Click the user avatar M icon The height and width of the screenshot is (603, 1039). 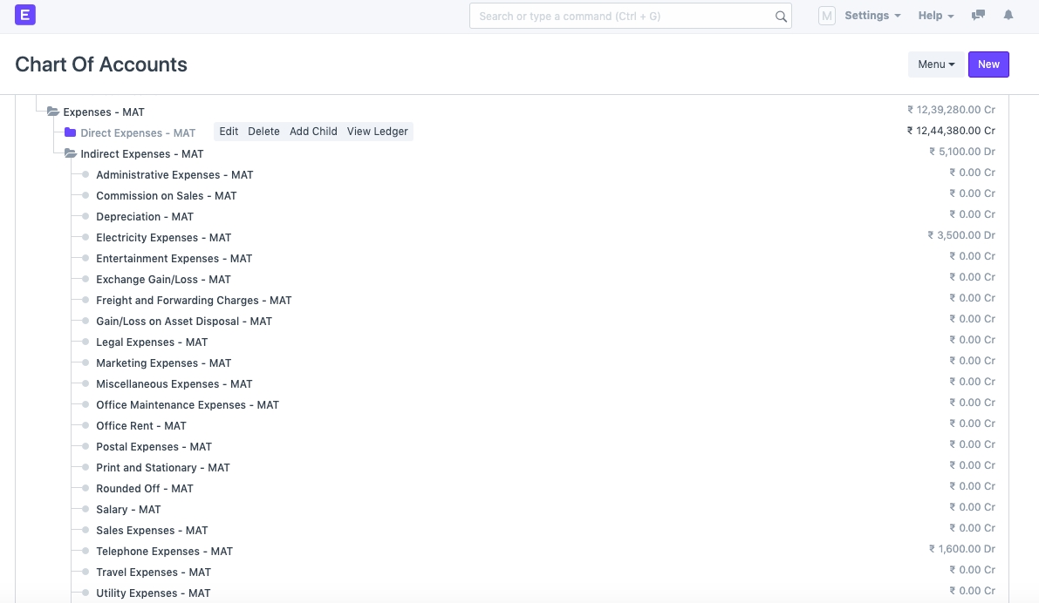(826, 16)
